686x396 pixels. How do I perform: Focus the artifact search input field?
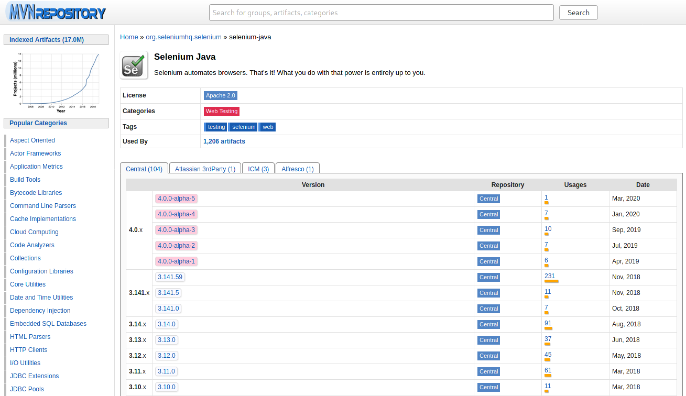(x=381, y=13)
